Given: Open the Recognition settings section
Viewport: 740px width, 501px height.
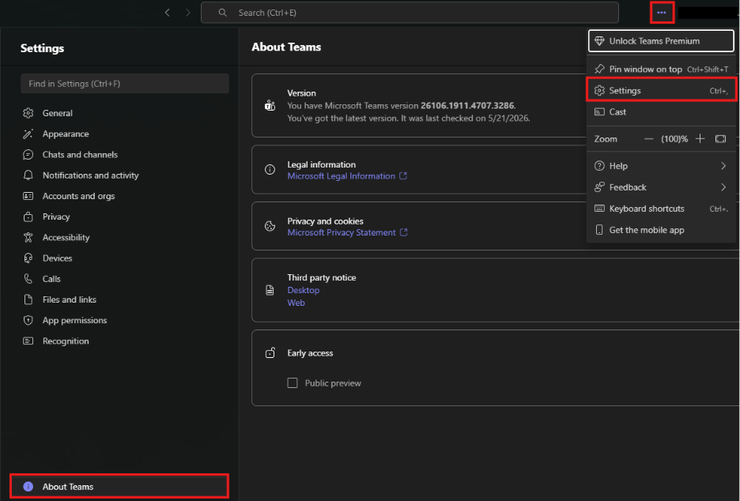Looking at the screenshot, I should pos(125,341).
